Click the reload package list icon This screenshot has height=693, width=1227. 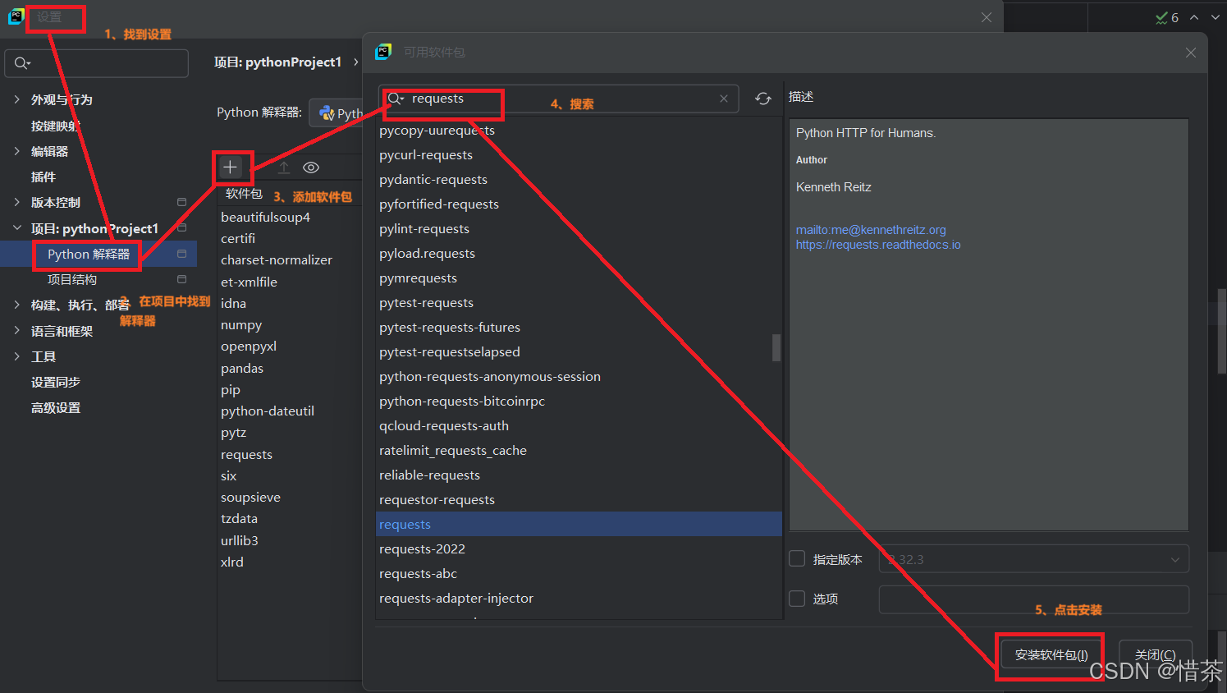(x=763, y=99)
